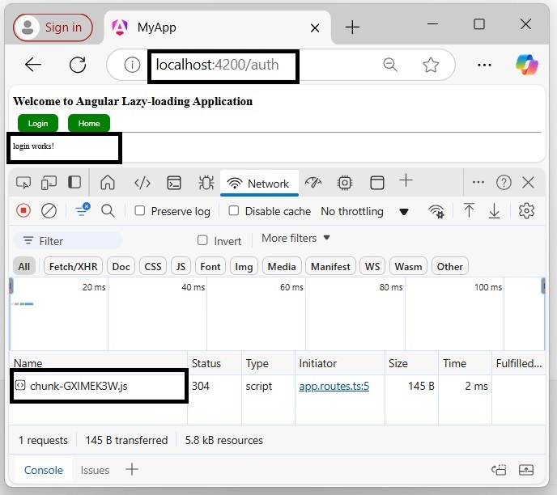Viewport: 557px width, 495px height.
Task: Select the Network tab
Action: (260, 184)
